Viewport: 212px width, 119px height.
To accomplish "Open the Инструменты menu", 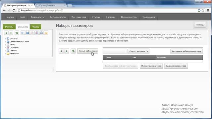I will pos(79,17).
